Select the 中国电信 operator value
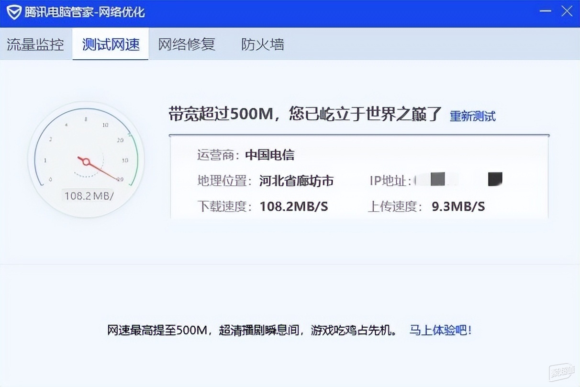 coord(270,155)
